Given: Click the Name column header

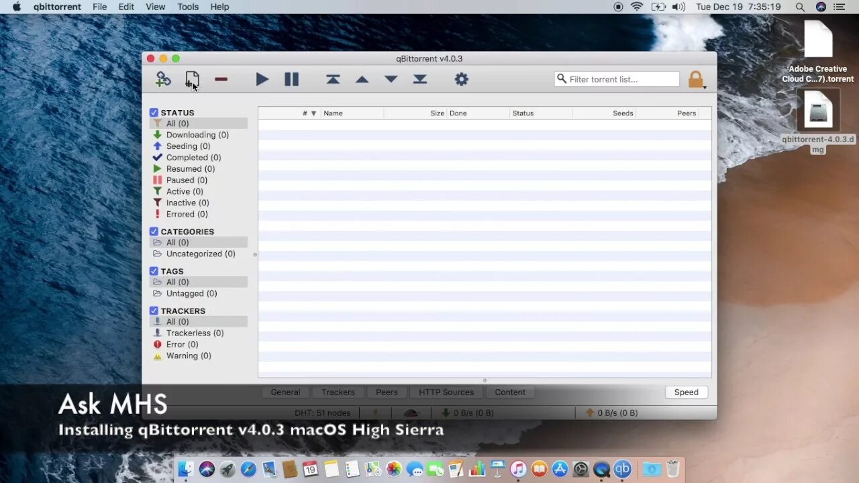Looking at the screenshot, I should click(x=352, y=113).
